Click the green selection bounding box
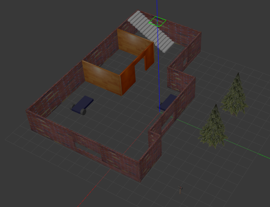The width and height of the screenshot is (270, 207). pos(157,22)
